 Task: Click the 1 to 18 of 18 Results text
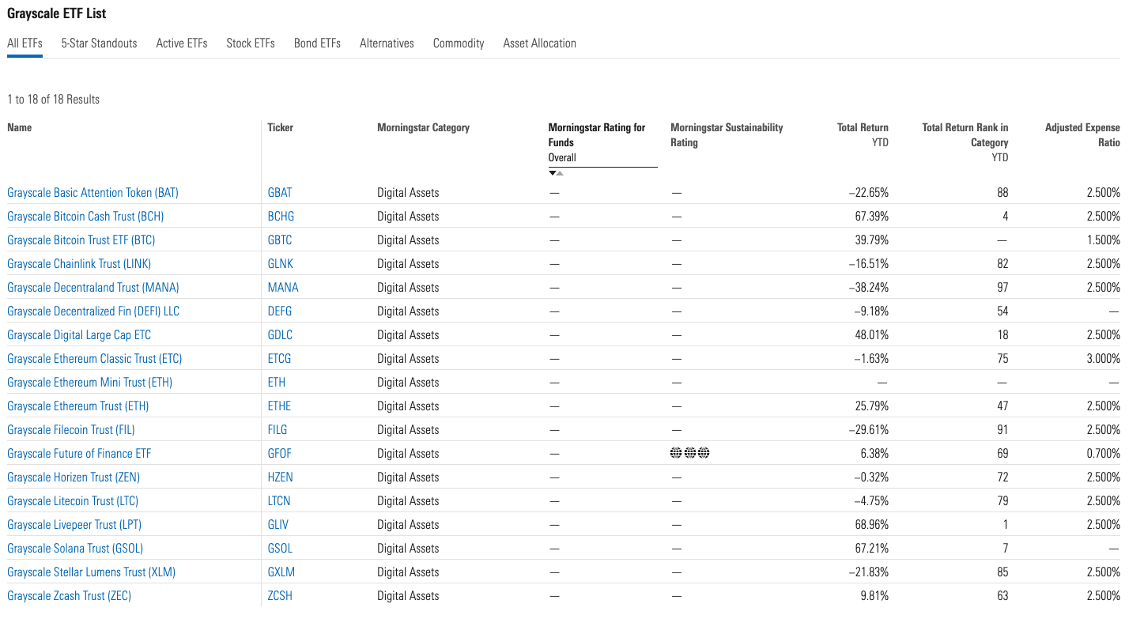(x=54, y=100)
